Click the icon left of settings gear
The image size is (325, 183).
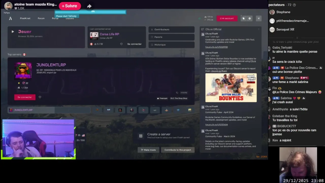(x=243, y=18)
